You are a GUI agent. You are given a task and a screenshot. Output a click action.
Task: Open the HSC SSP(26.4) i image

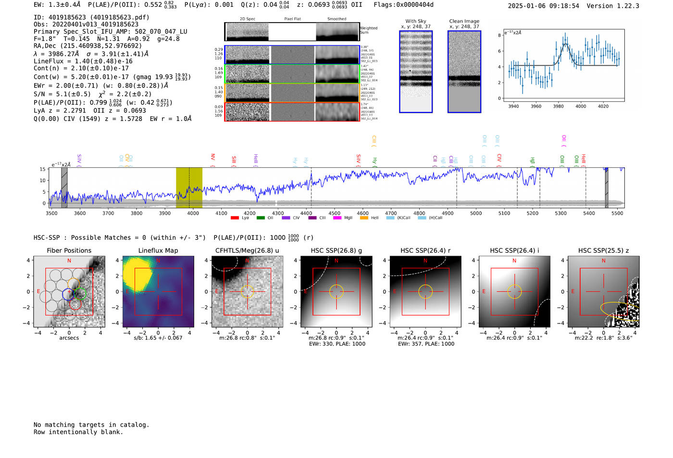pos(514,292)
